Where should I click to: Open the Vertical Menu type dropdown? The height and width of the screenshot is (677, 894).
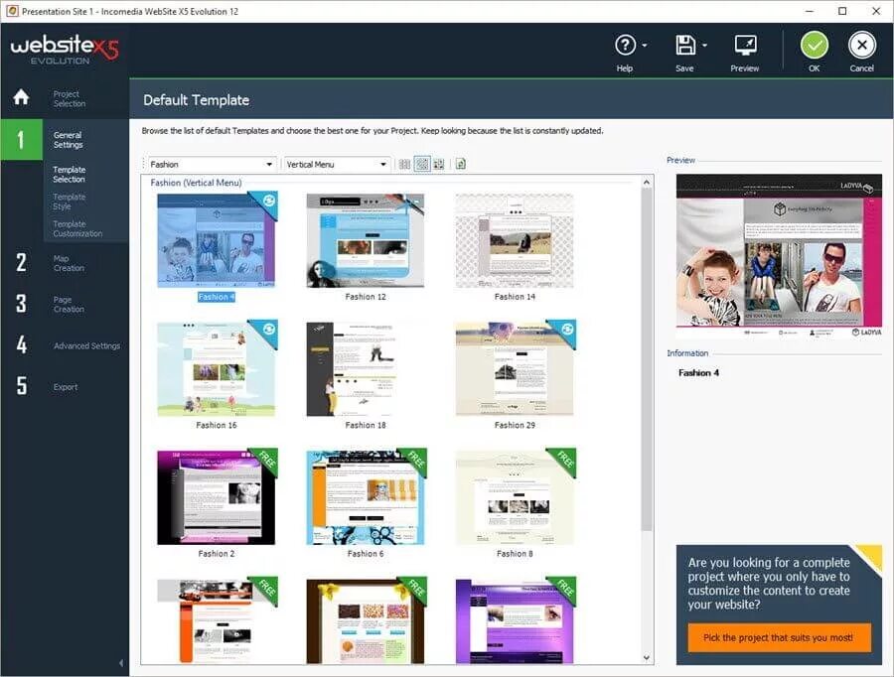(x=337, y=164)
